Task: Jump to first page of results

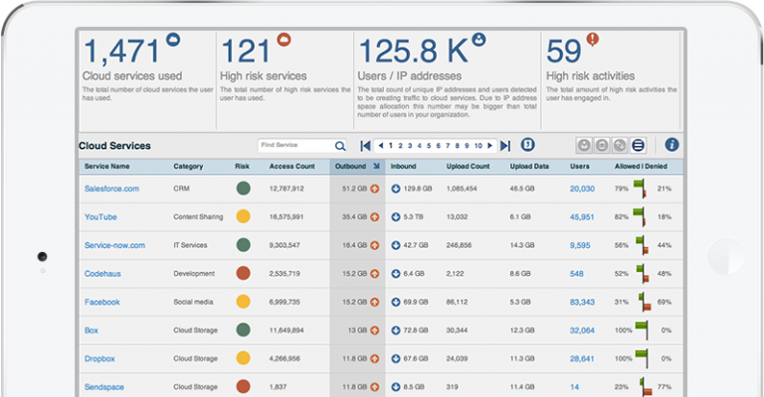Action: [x=365, y=146]
